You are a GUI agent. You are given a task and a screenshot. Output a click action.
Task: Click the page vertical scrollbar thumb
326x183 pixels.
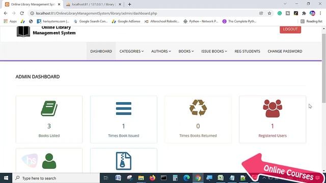coord(324,68)
